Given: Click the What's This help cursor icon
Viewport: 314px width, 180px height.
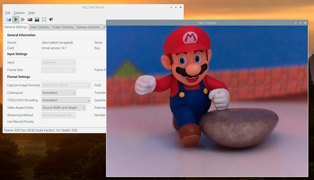Looking at the screenshot, I should pos(51,19).
